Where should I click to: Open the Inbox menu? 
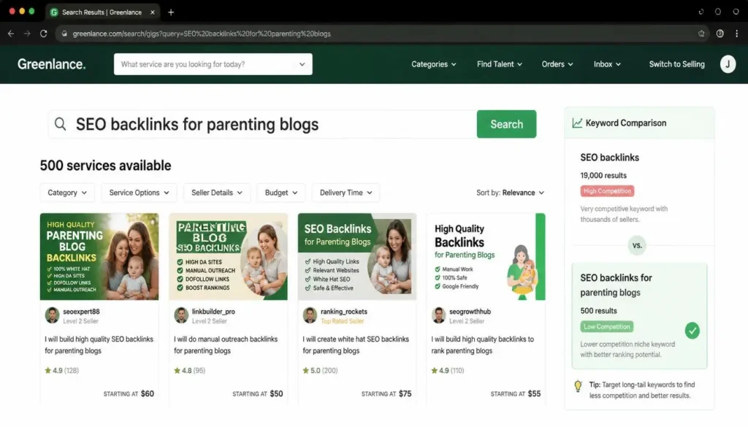607,64
